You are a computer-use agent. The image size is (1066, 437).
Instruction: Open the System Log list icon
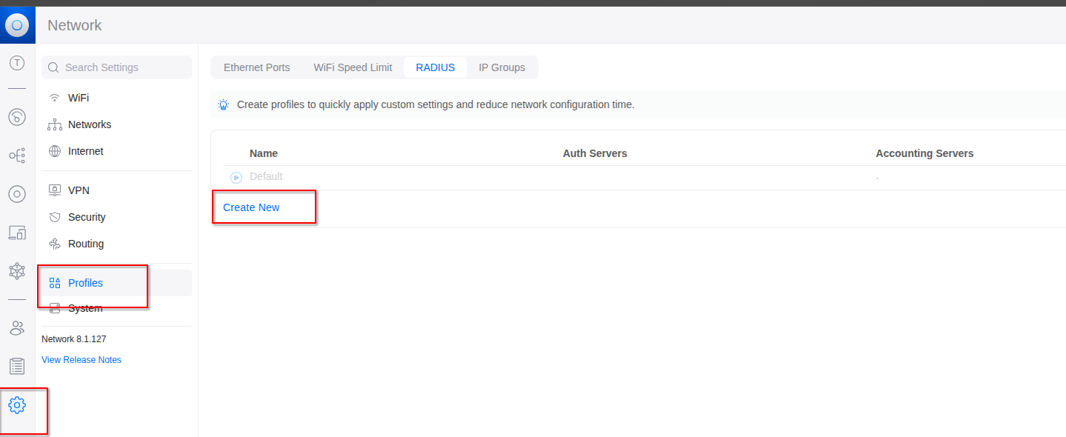17,366
